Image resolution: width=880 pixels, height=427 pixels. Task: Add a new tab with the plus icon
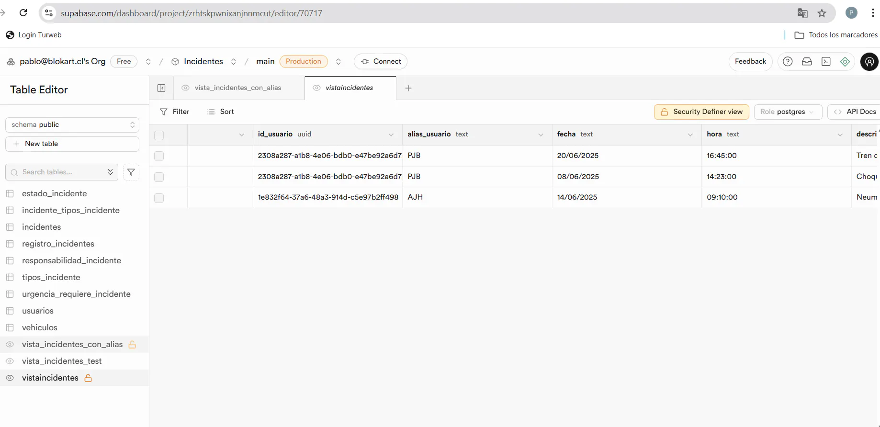point(408,88)
